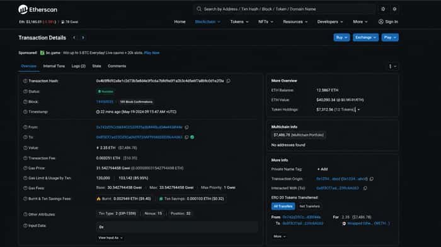
Task: Open the Developers dropdown menu
Action: coord(330,21)
